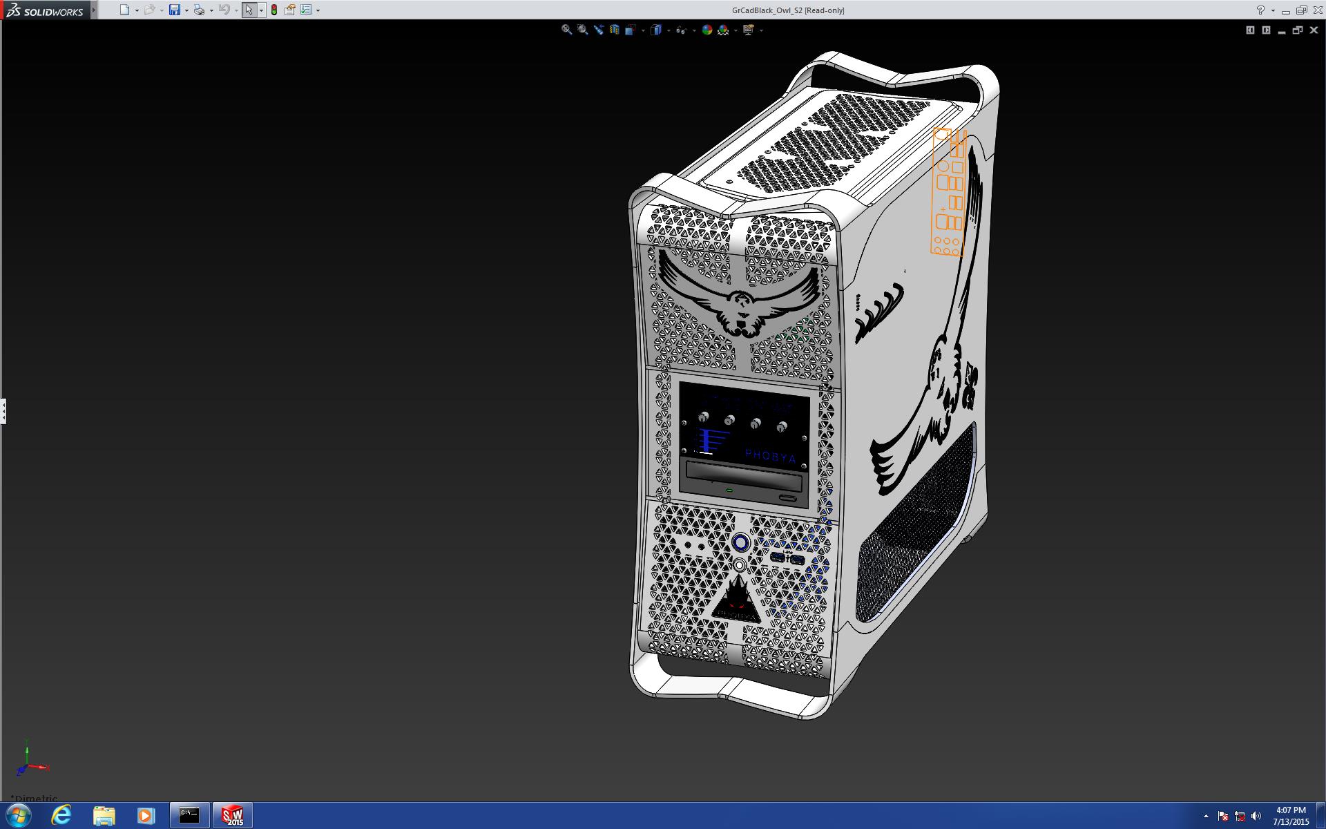
Task: Open the Edit Appearance color wheel
Action: 707,30
